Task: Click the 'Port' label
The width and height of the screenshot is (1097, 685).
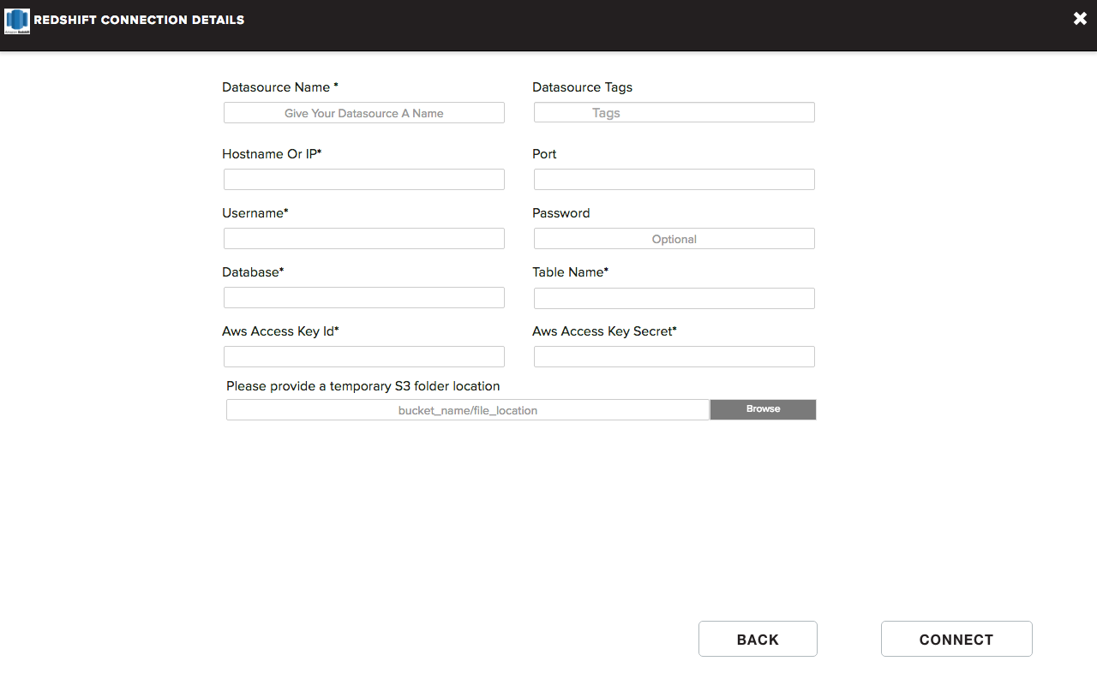Action: click(x=544, y=154)
